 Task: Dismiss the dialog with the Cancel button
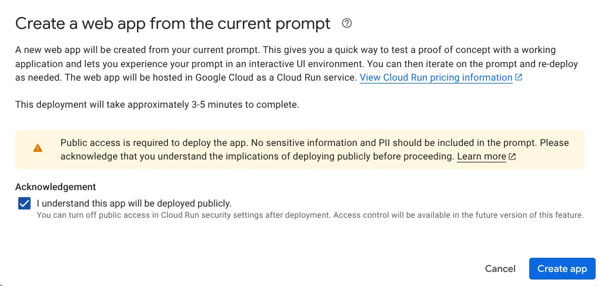[x=500, y=269]
